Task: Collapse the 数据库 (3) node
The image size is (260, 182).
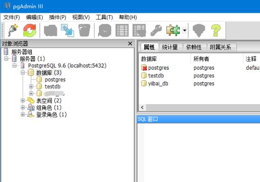Action: (23, 72)
